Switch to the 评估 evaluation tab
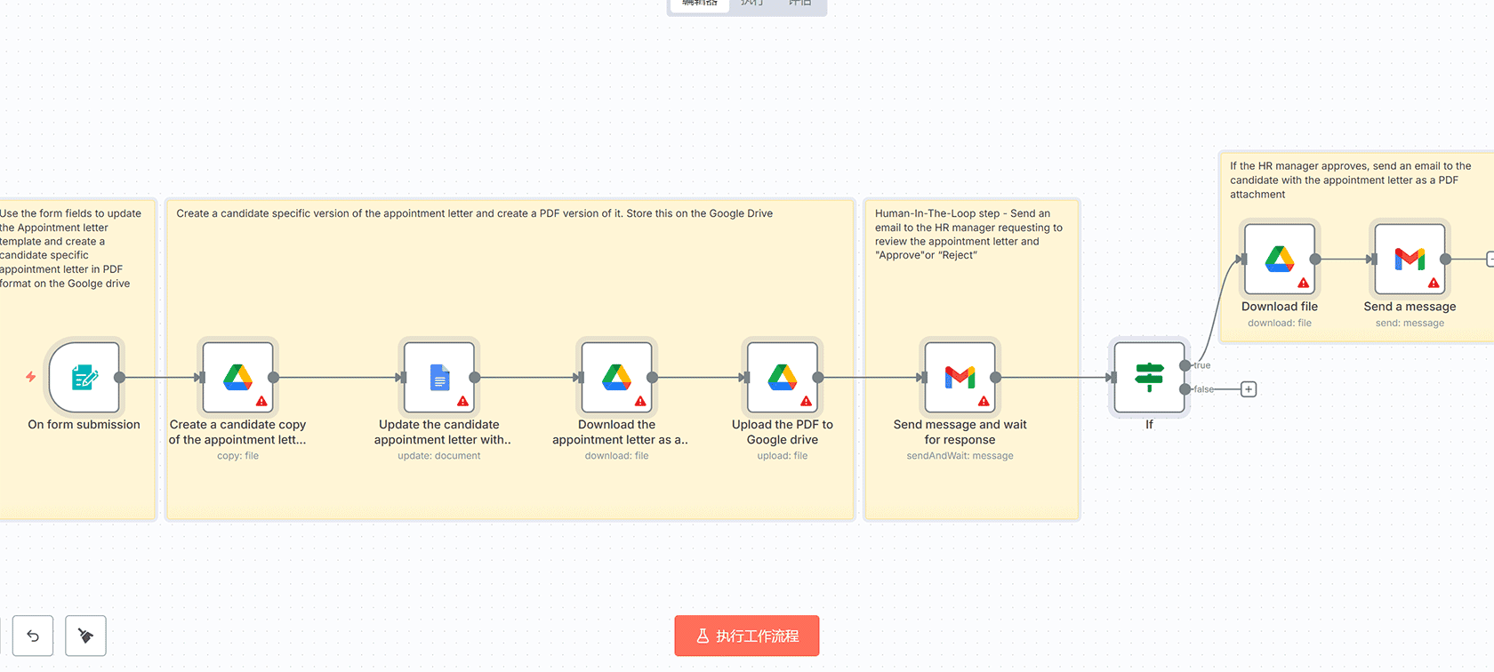 tap(799, 4)
